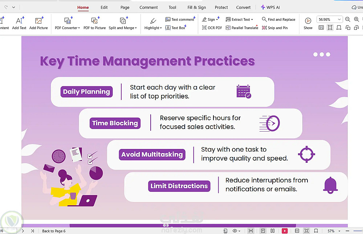Open the Tool tab
Screen dimensions: 363x234
172,7
